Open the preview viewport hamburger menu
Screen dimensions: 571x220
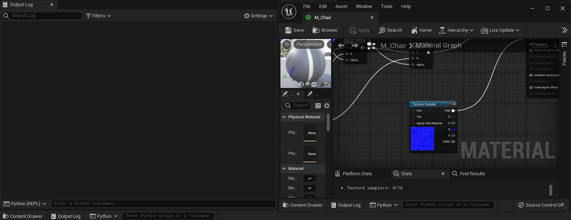pos(287,44)
